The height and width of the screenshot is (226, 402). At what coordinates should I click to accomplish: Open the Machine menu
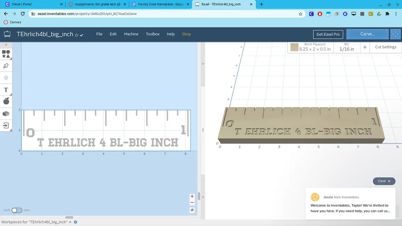[131, 34]
